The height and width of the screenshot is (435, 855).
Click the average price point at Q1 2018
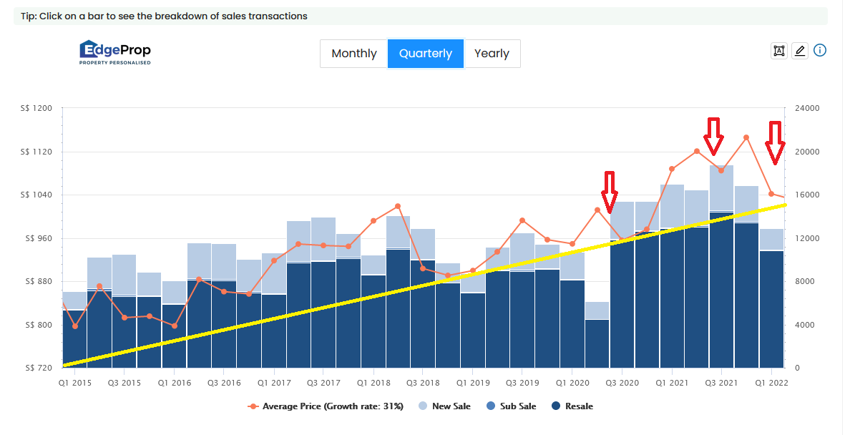coord(373,221)
